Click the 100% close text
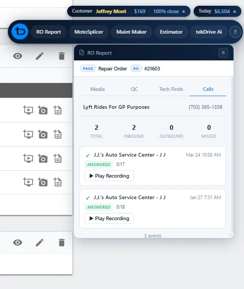This screenshot has height=289, width=244. click(166, 12)
